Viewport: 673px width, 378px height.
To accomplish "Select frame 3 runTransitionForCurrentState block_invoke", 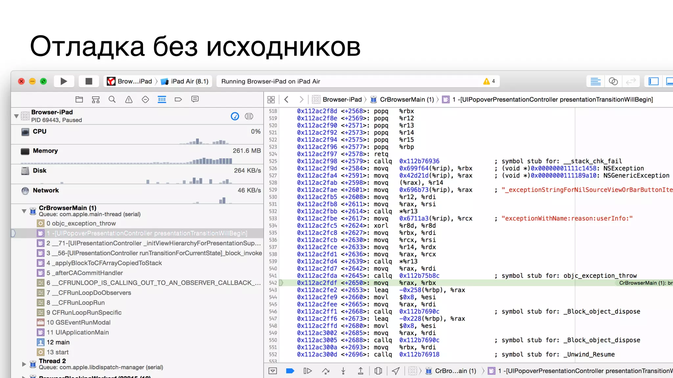I will (137, 253).
